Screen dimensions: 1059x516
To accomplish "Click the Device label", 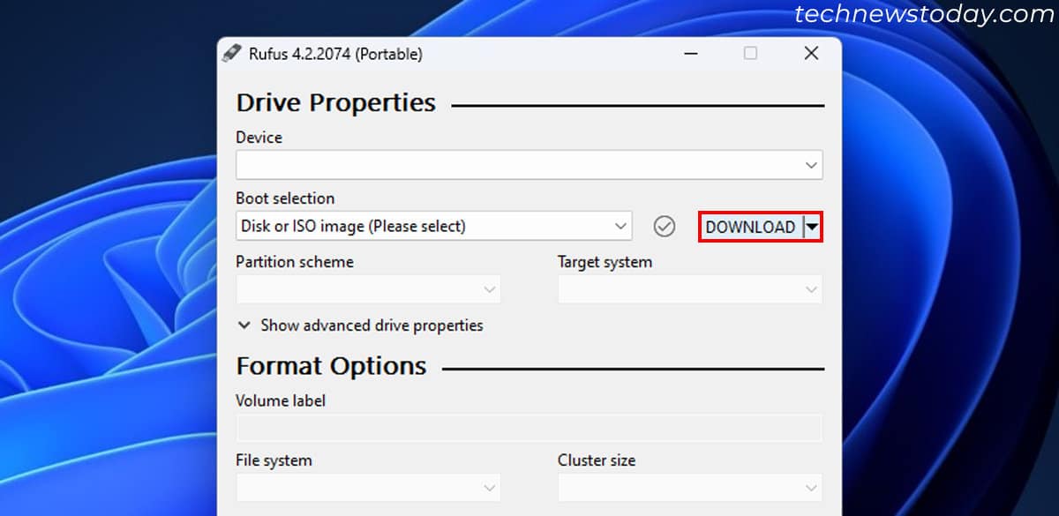I will 259,138.
